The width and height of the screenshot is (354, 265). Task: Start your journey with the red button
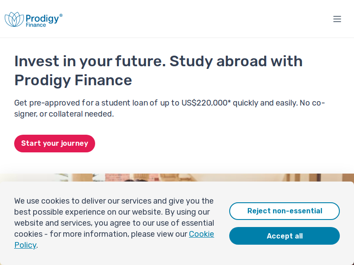point(54,144)
